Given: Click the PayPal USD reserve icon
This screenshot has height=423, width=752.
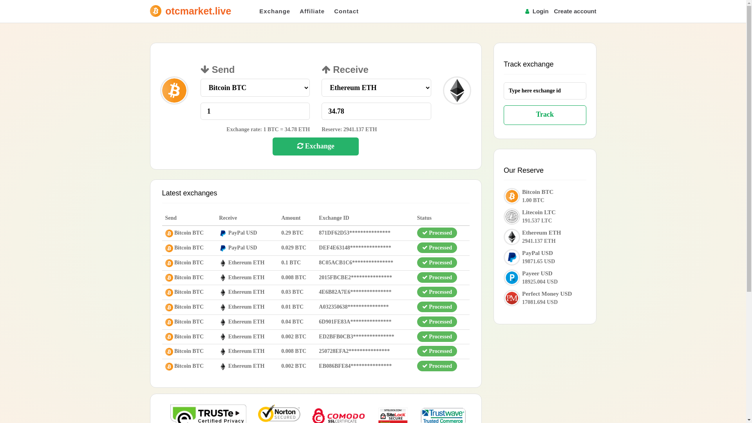Looking at the screenshot, I should tap(512, 257).
